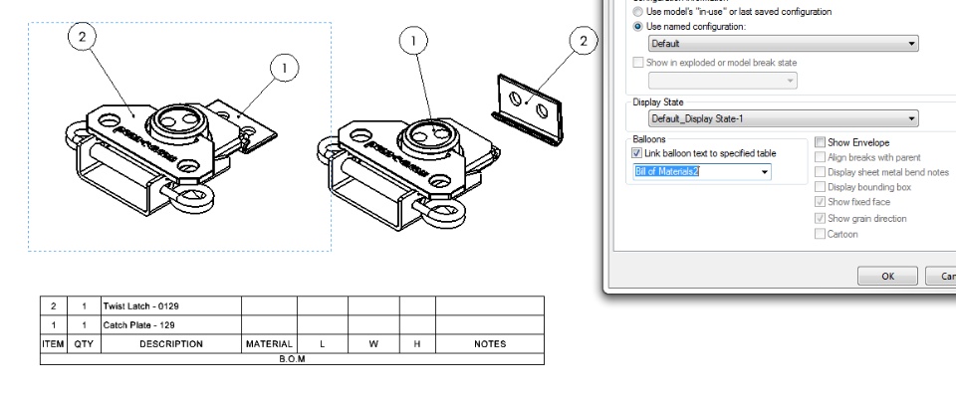This screenshot has width=956, height=399.
Task: Select balloon 2 above the catch plate
Action: (584, 41)
